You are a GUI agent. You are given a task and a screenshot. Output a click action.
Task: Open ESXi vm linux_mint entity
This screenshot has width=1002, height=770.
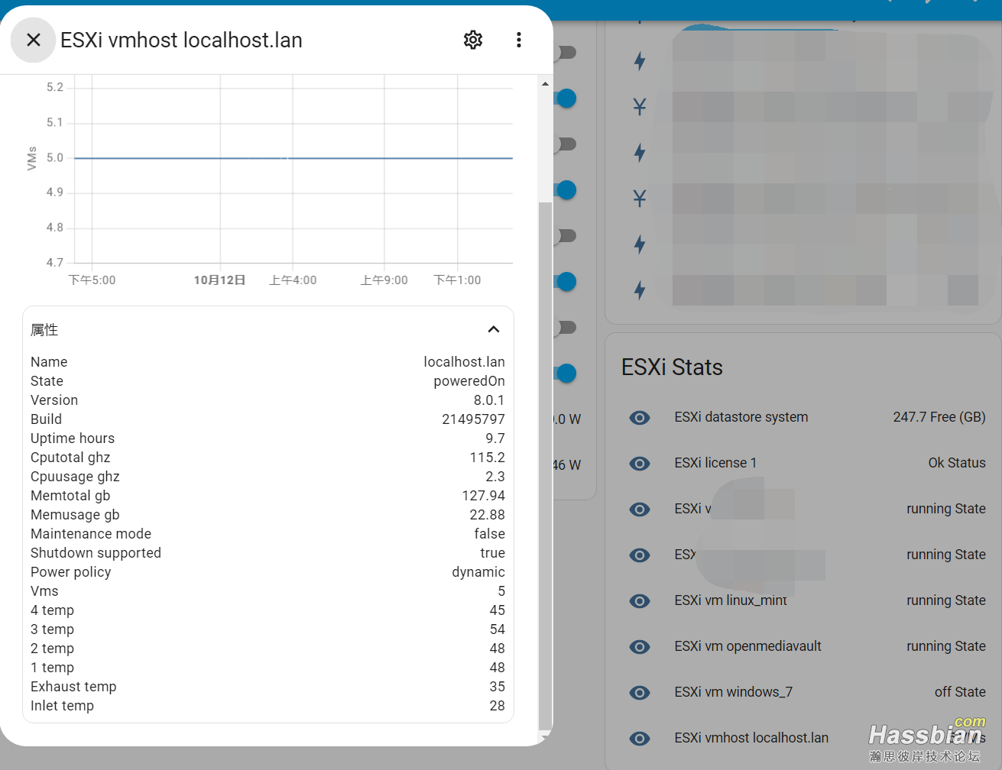[731, 600]
